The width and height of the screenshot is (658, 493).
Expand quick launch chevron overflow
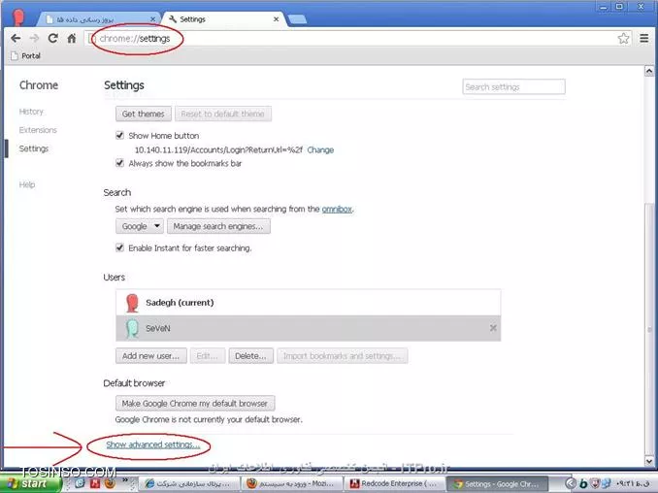click(125, 480)
